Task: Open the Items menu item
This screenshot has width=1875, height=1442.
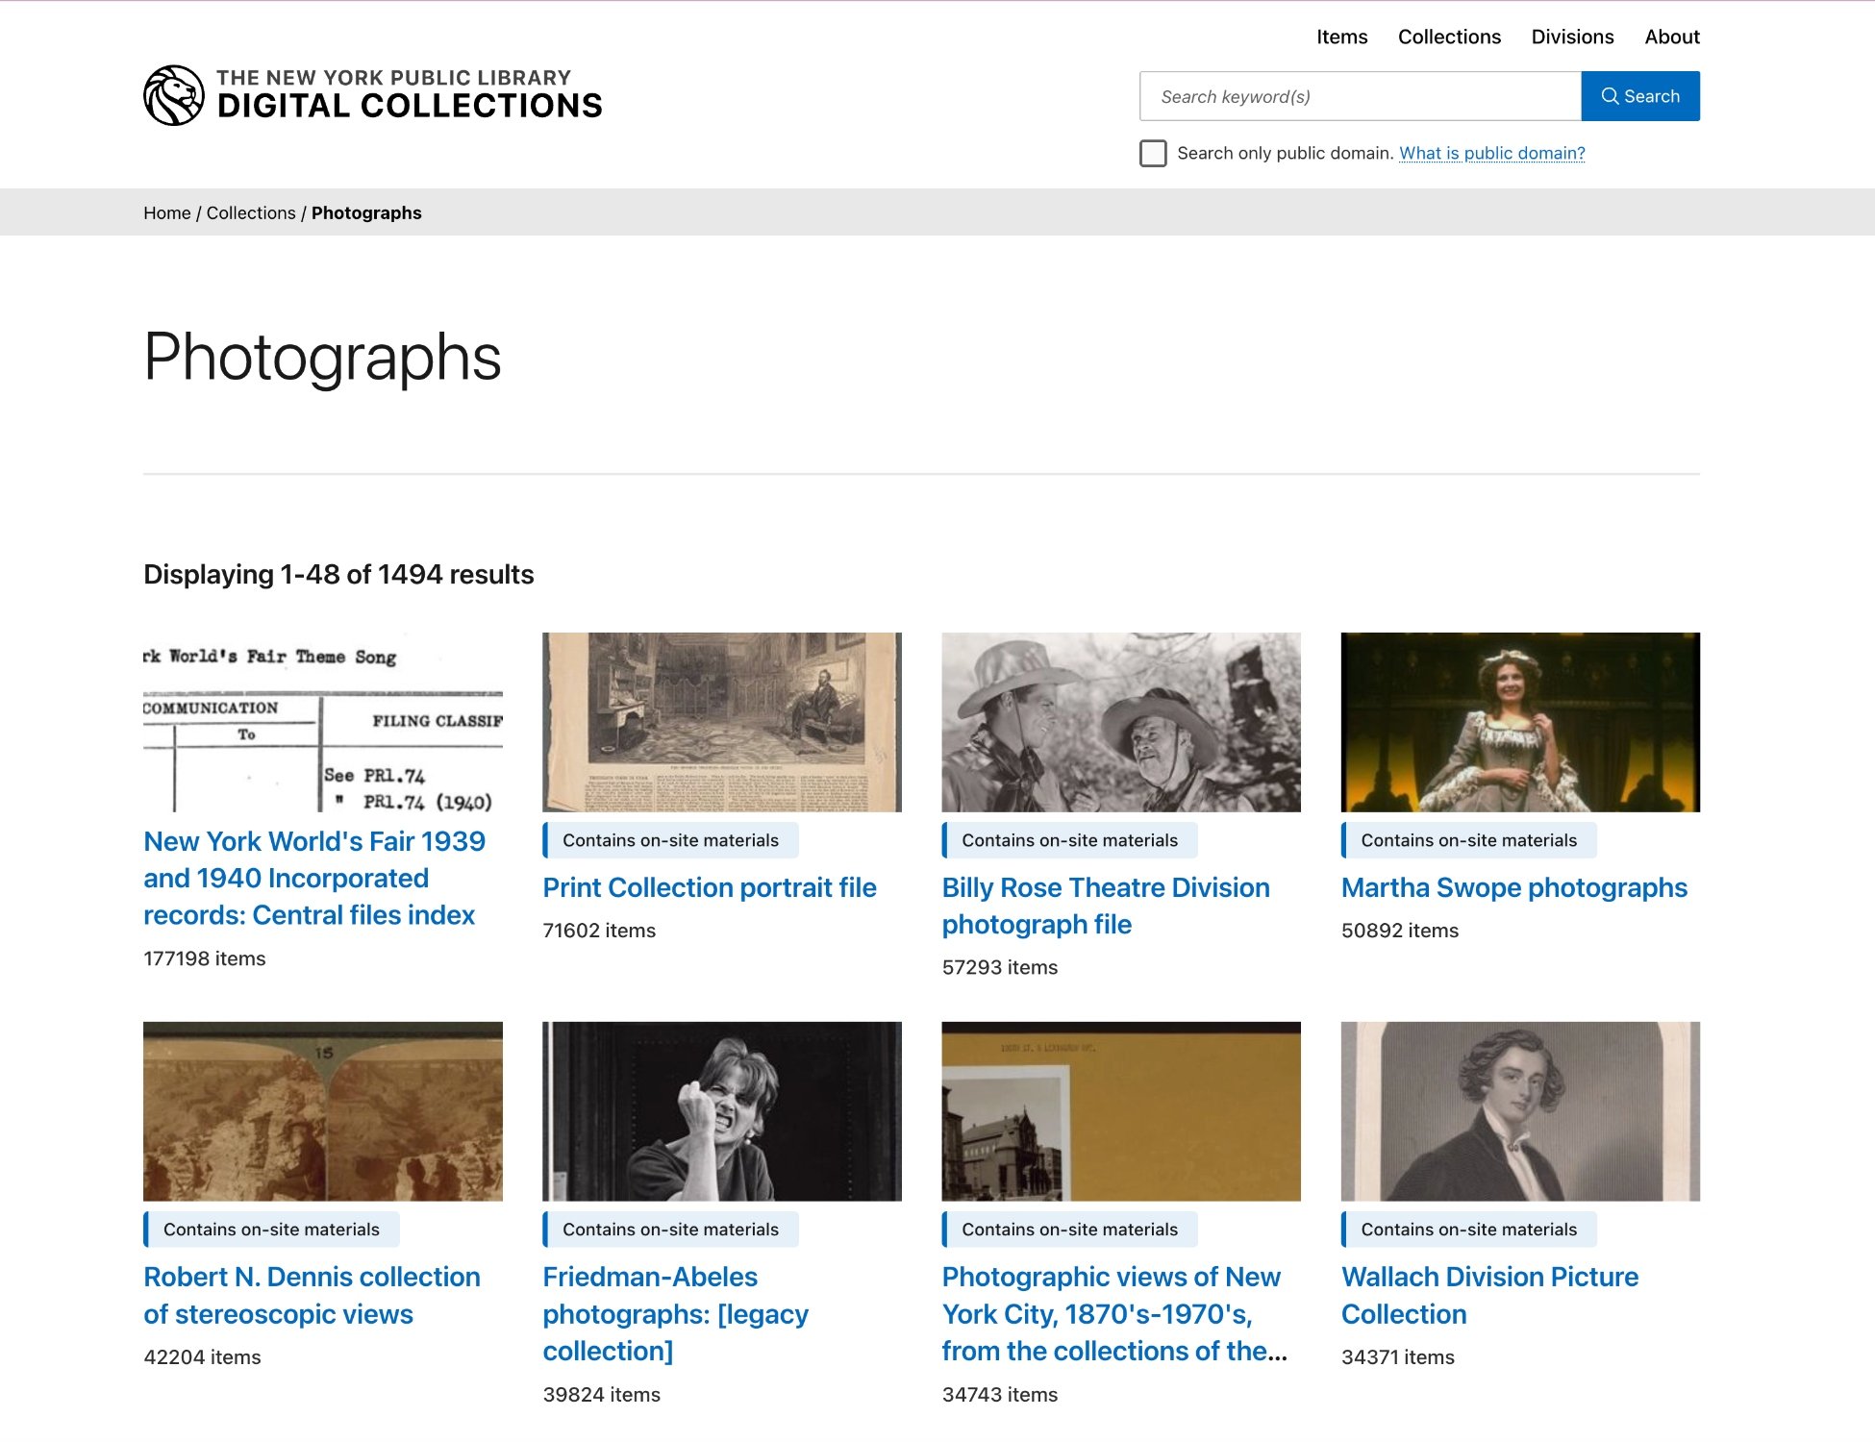Action: pos(1341,37)
